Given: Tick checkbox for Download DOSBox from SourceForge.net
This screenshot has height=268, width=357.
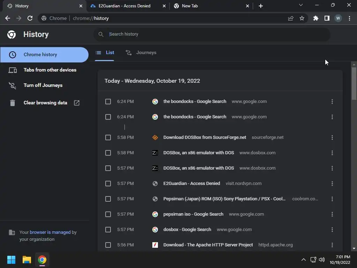Looking at the screenshot, I should [108, 137].
